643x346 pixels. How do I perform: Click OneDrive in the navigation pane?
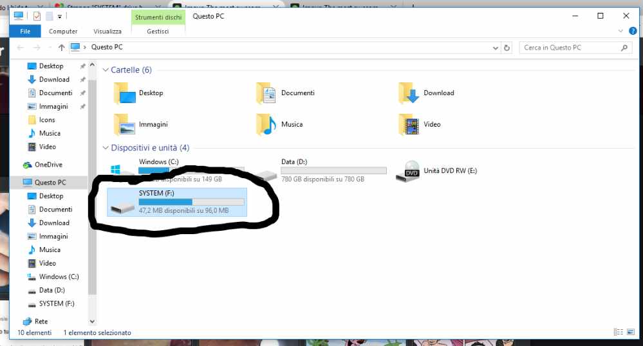tap(48, 165)
